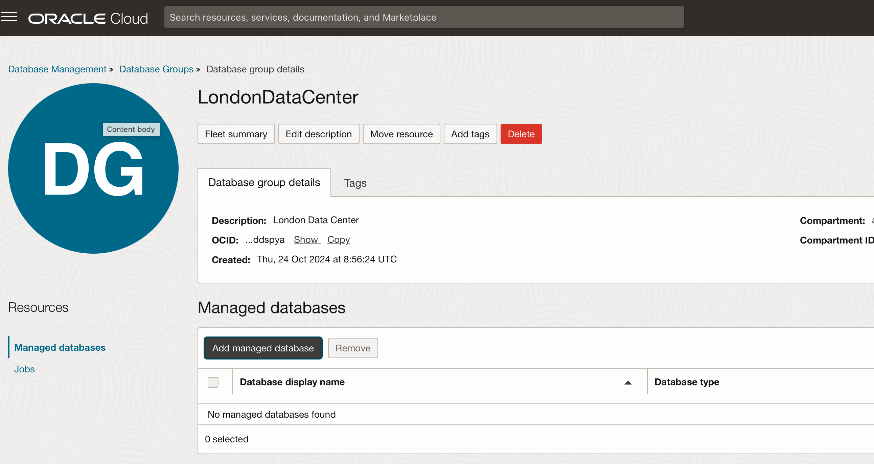Sort by Database display name arrow
The image size is (874, 464).
(x=628, y=382)
